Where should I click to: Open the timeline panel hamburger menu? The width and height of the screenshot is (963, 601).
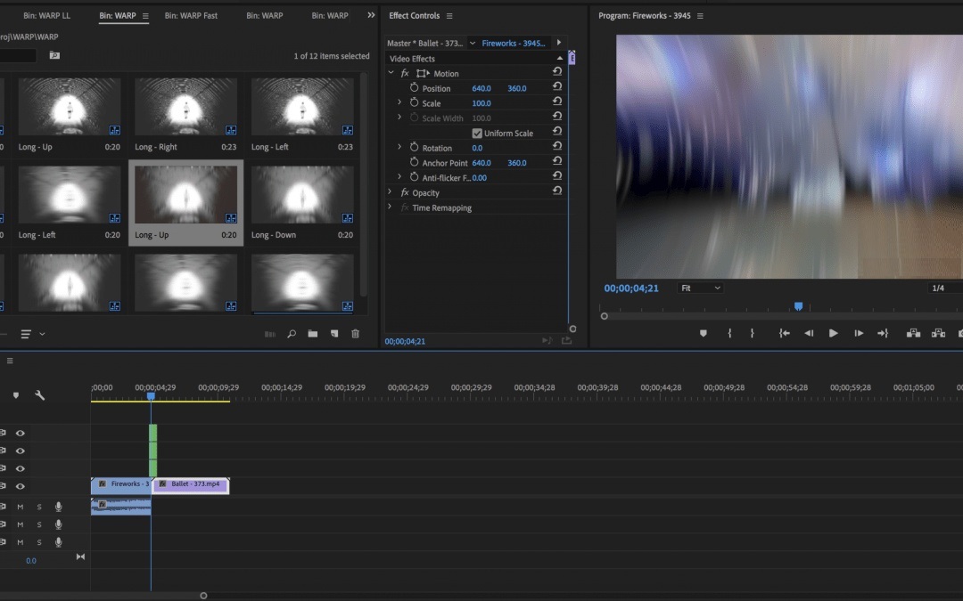(x=10, y=361)
